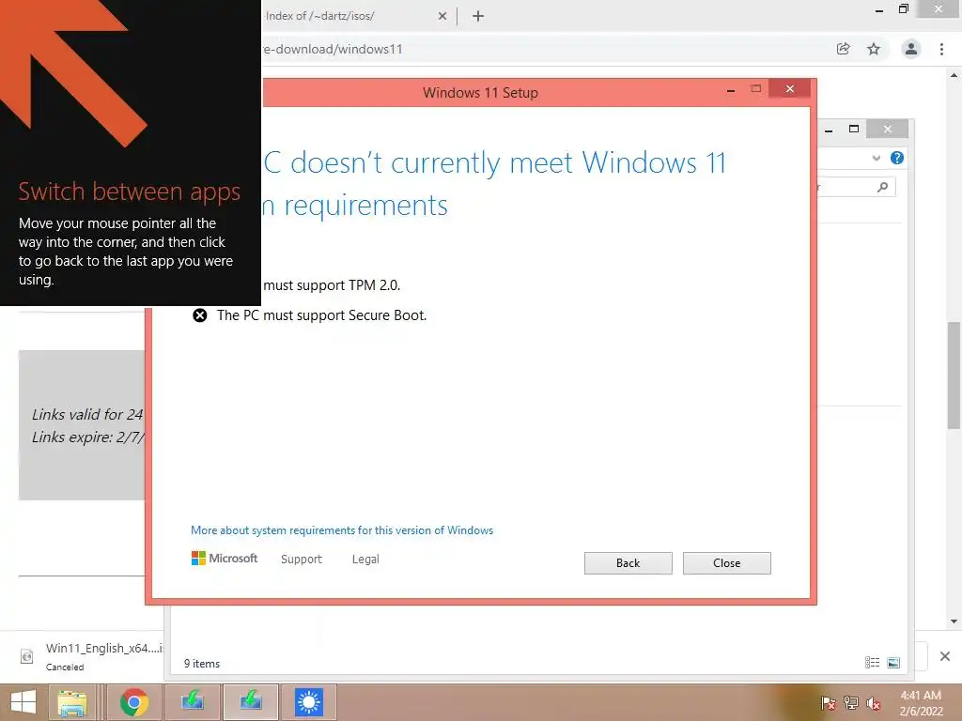The width and height of the screenshot is (962, 721).
Task: Click the Back button in Windows 11 Setup
Action: 628,563
